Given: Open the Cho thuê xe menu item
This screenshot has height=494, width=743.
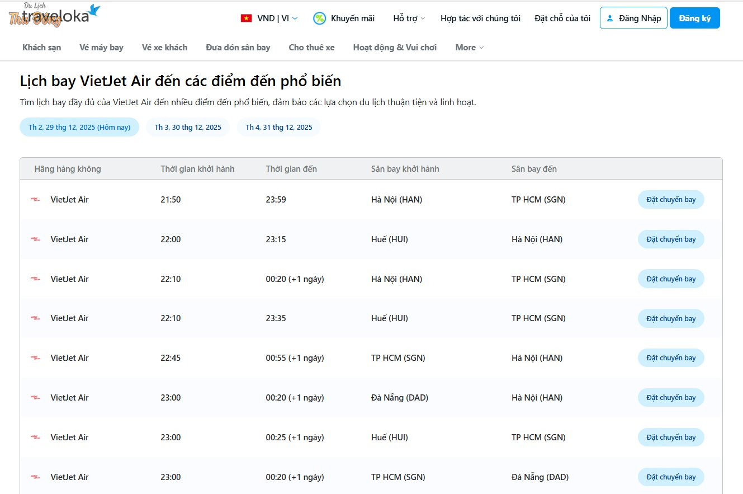Looking at the screenshot, I should point(311,48).
